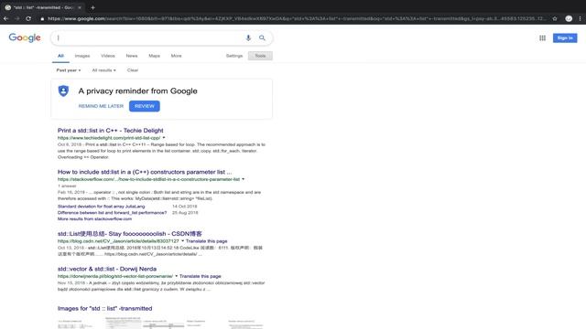The image size is (586, 329).
Task: Click Translate this page for CSDN result
Action: (x=206, y=241)
